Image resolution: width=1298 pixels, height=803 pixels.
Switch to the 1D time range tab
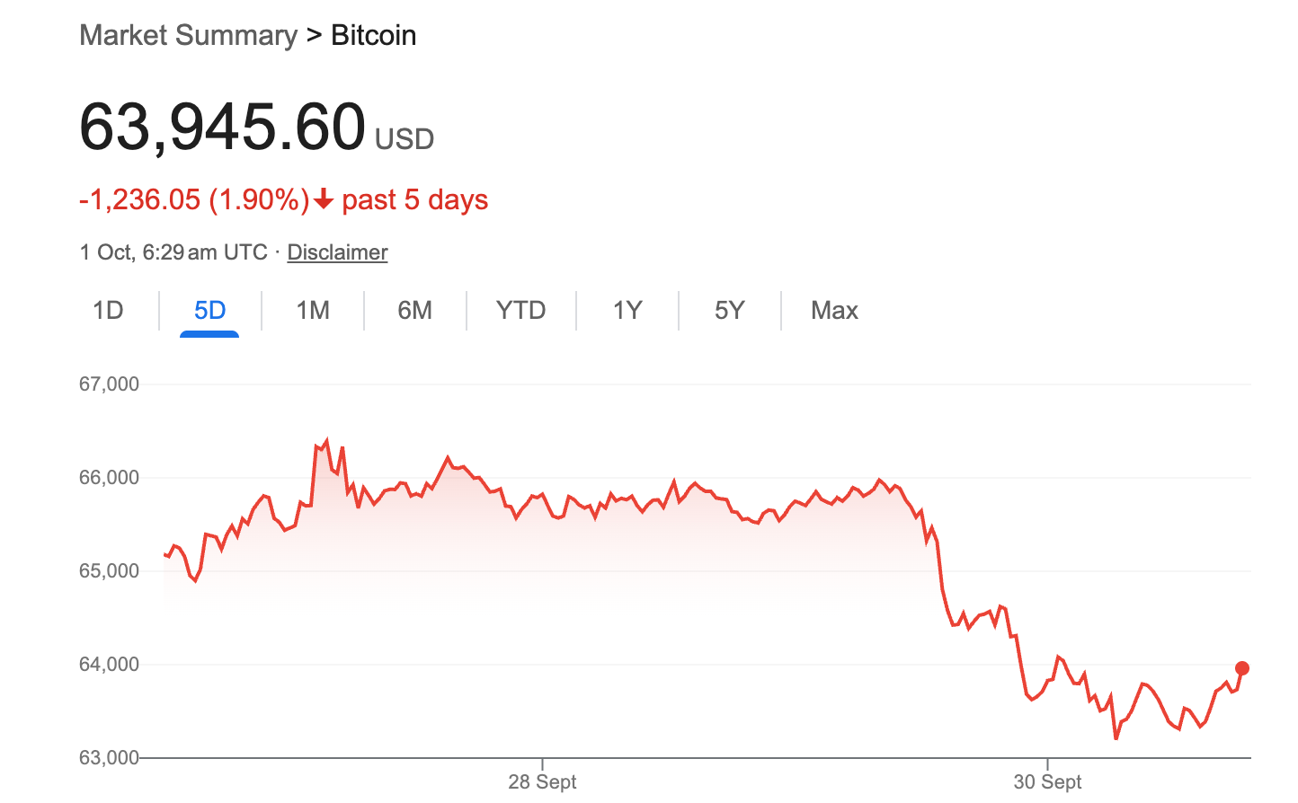coord(108,311)
